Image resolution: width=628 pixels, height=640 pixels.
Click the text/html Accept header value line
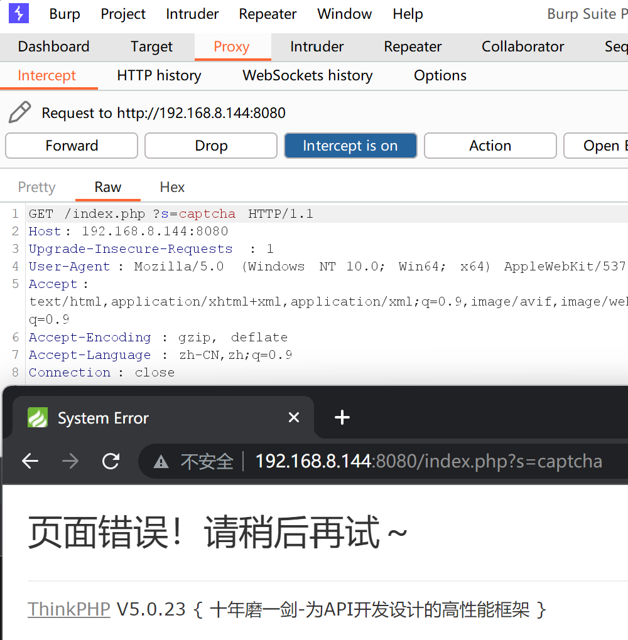tap(328, 302)
